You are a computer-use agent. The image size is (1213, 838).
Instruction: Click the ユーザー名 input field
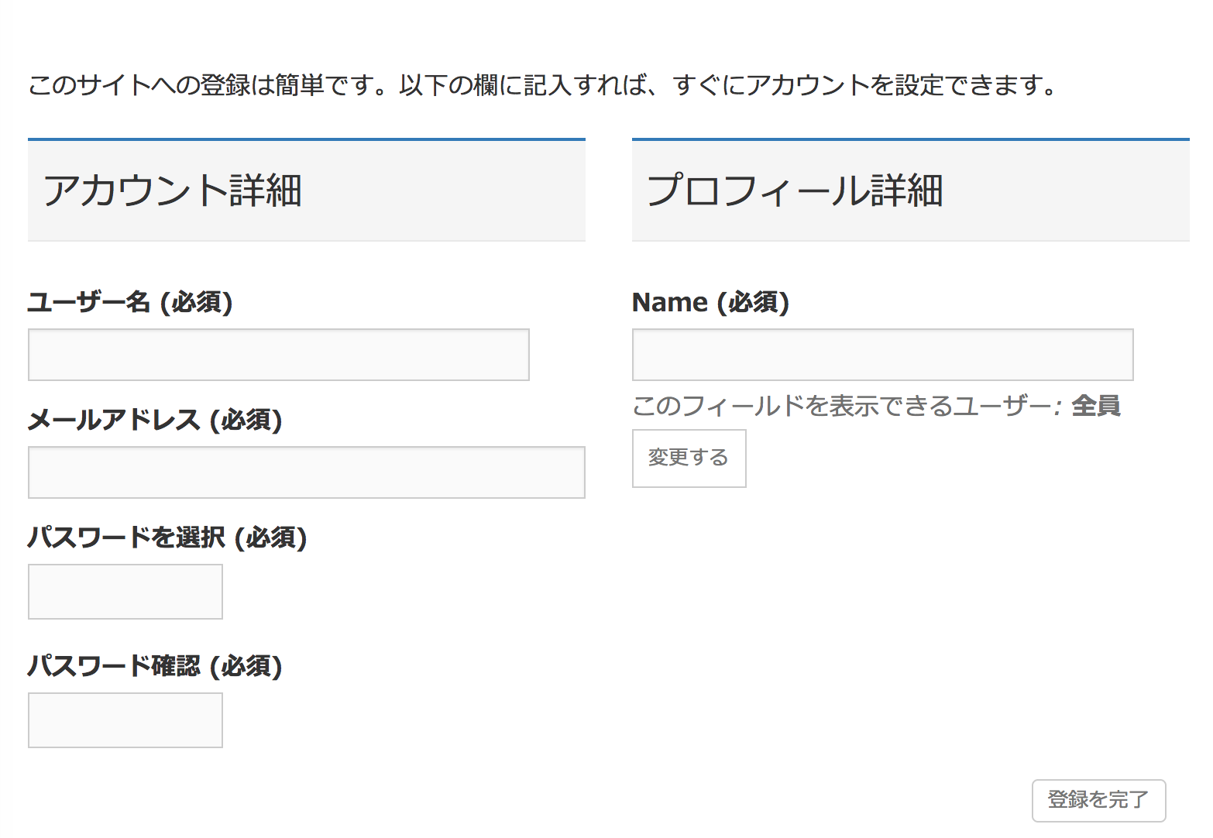(279, 355)
